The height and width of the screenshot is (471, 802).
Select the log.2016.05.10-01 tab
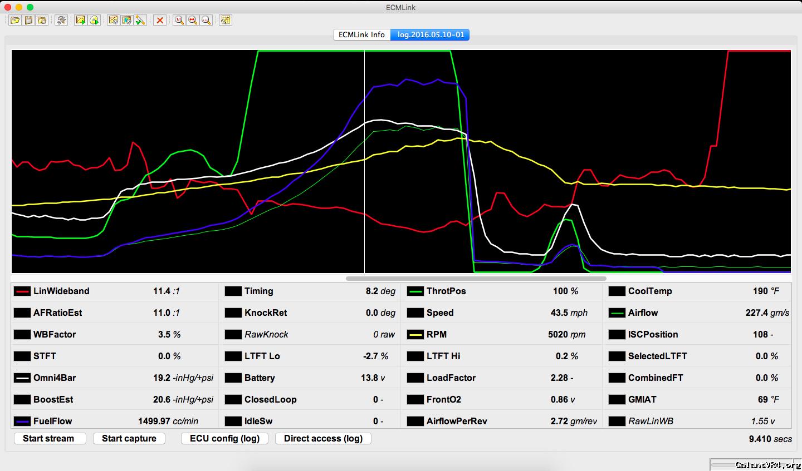point(431,34)
